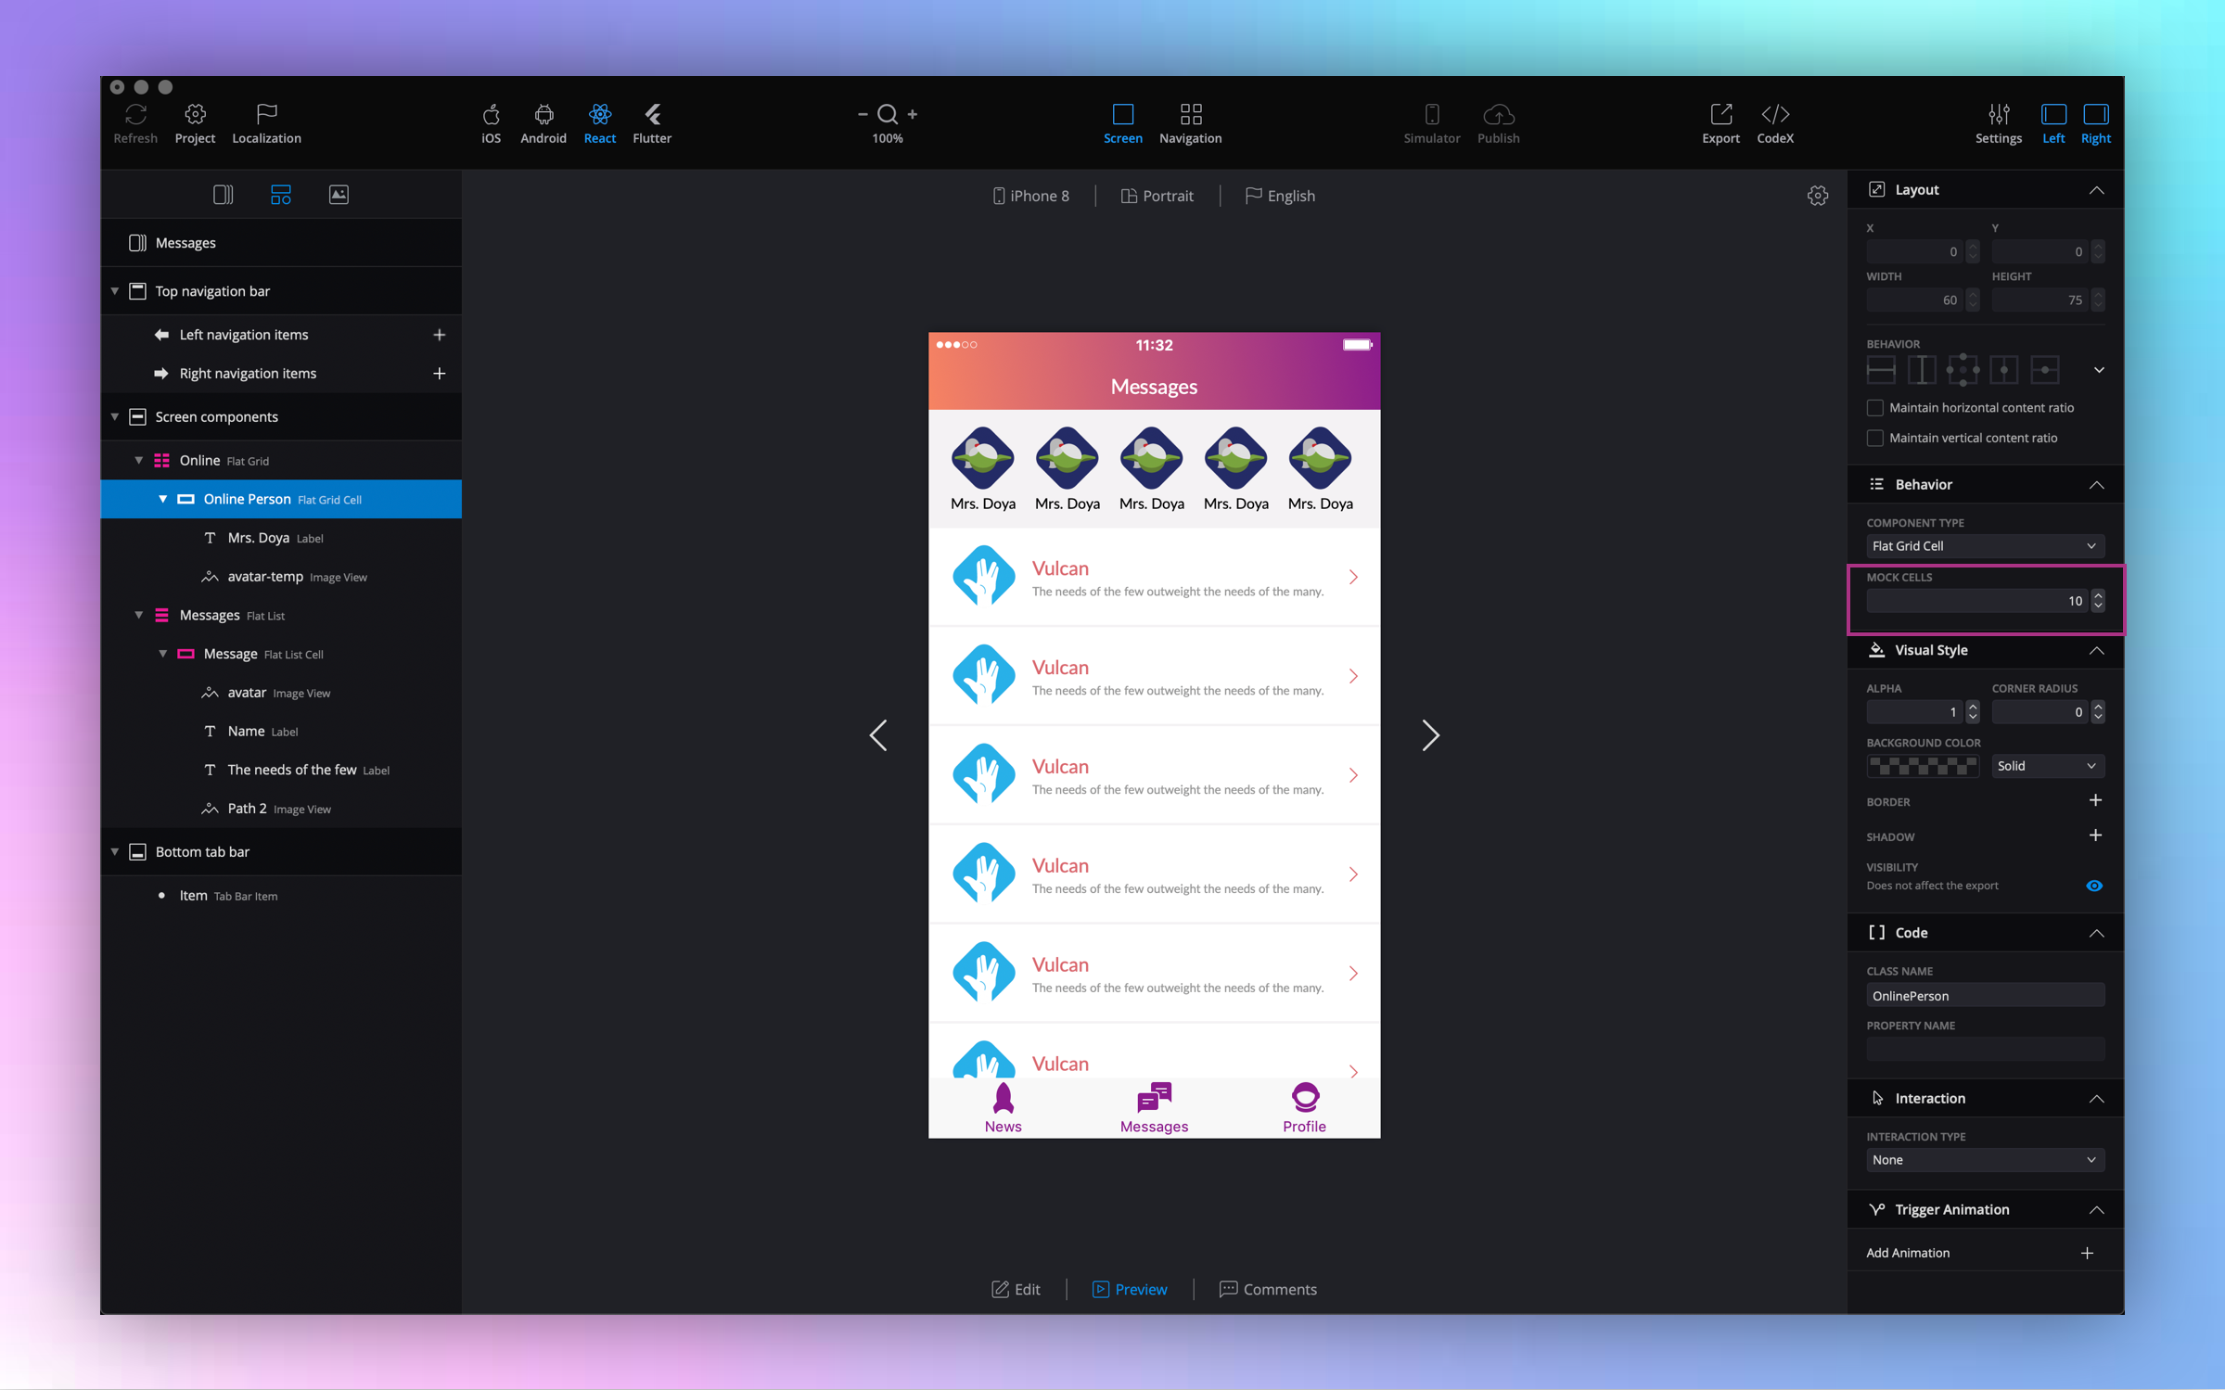Click the Class Name input field

click(x=1984, y=996)
